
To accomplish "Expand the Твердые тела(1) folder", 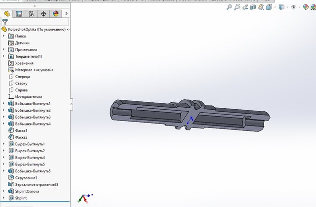I will (4, 56).
